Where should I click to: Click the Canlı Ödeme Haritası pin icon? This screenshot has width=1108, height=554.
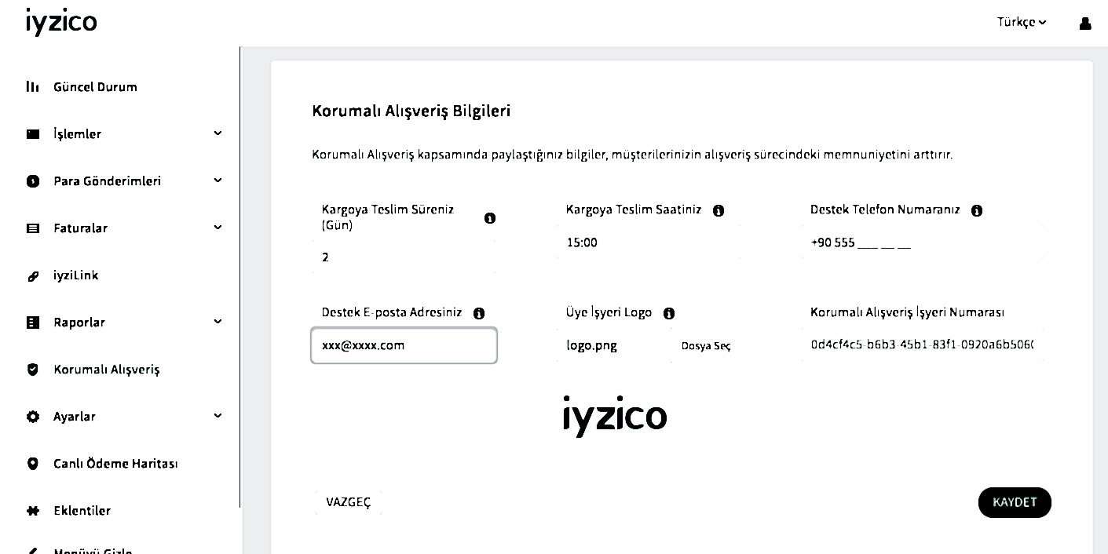(33, 464)
